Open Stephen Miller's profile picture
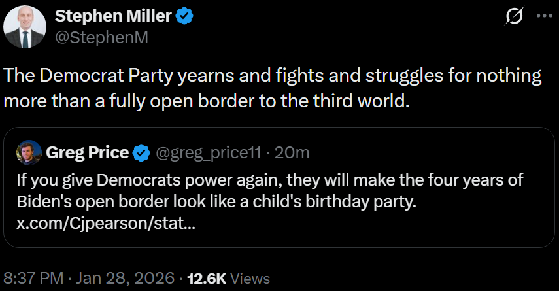 (x=25, y=29)
